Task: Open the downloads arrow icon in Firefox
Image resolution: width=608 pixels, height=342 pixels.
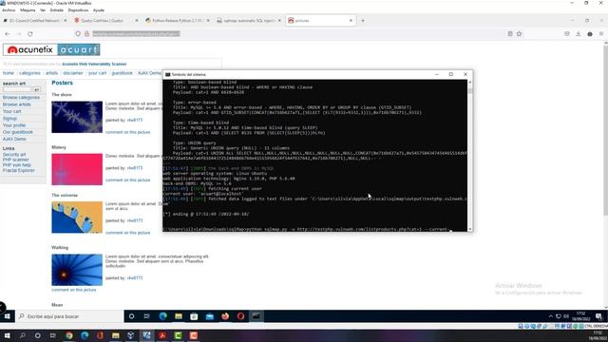Action: 579,34
